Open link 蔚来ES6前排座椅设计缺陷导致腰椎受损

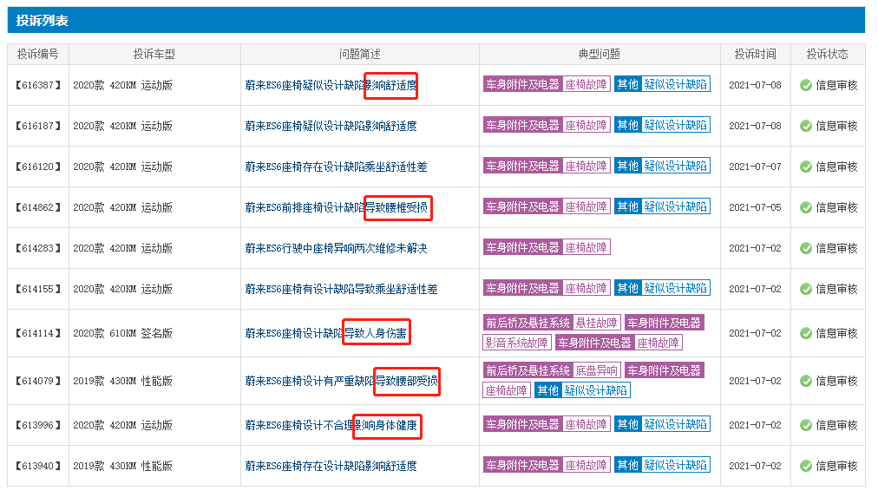point(336,207)
